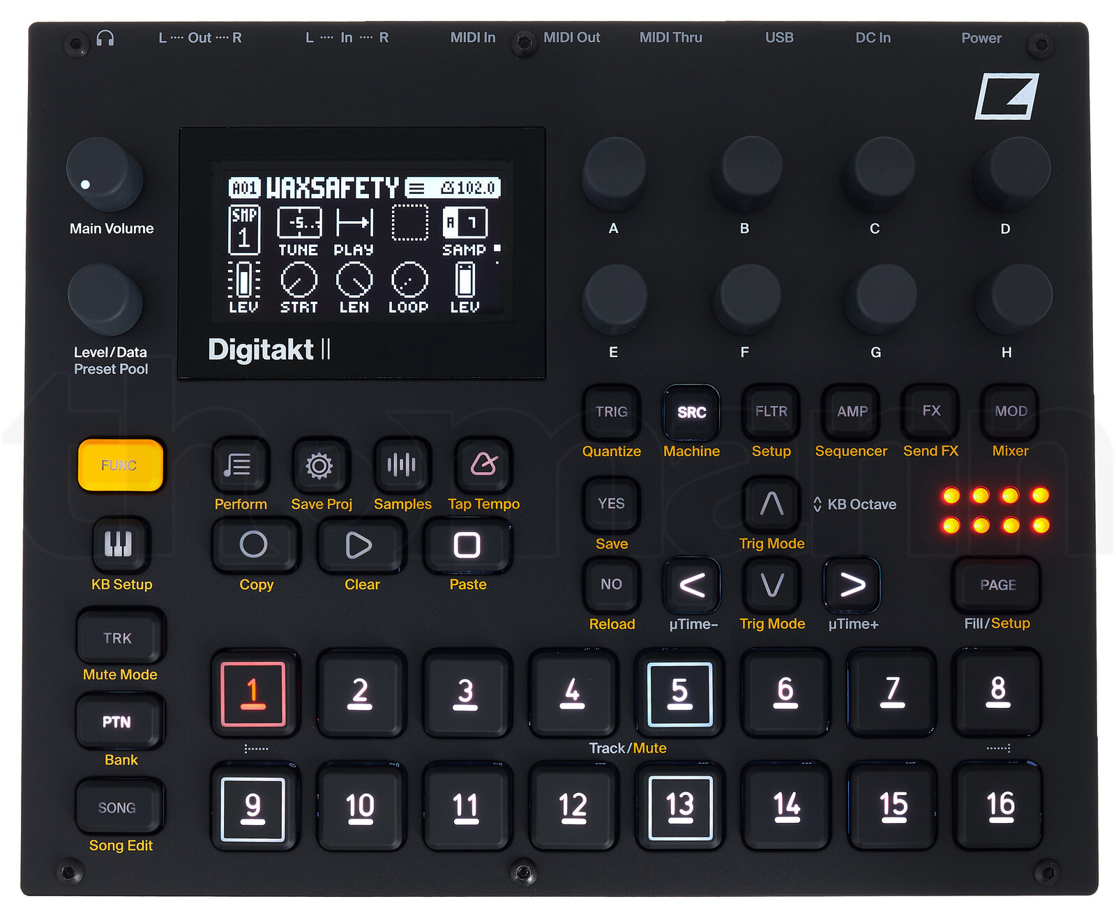Click data entry knob E
1116x915 pixels.
pos(614,299)
